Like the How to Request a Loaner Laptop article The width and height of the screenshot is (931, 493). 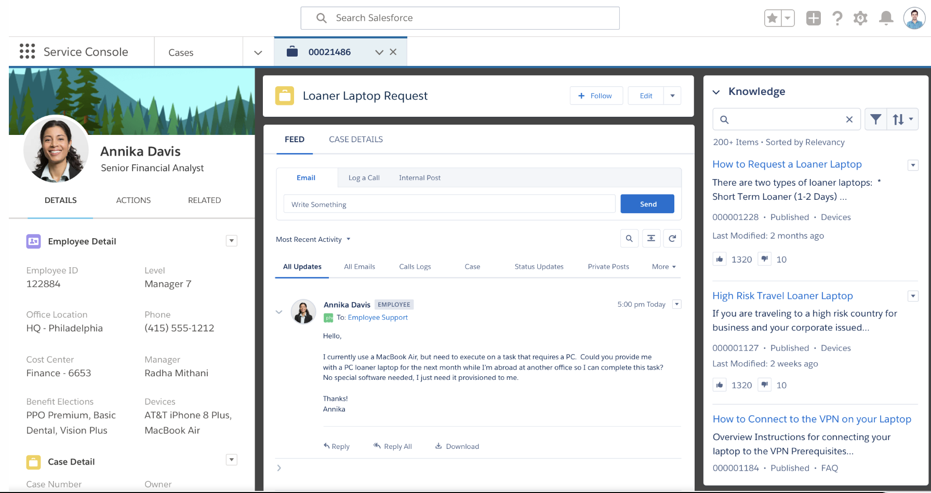click(x=720, y=259)
